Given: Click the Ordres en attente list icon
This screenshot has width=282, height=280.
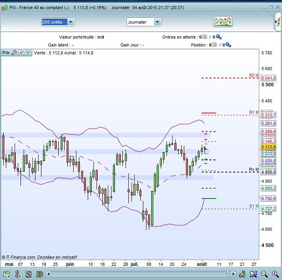Looking at the screenshot, I should click(x=205, y=37).
